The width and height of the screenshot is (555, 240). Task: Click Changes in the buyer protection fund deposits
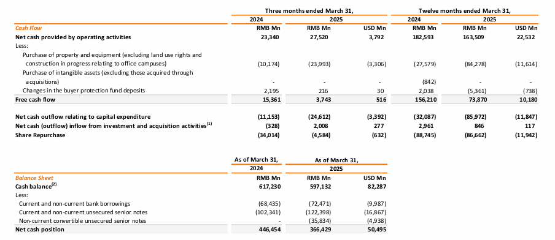[x=84, y=91]
